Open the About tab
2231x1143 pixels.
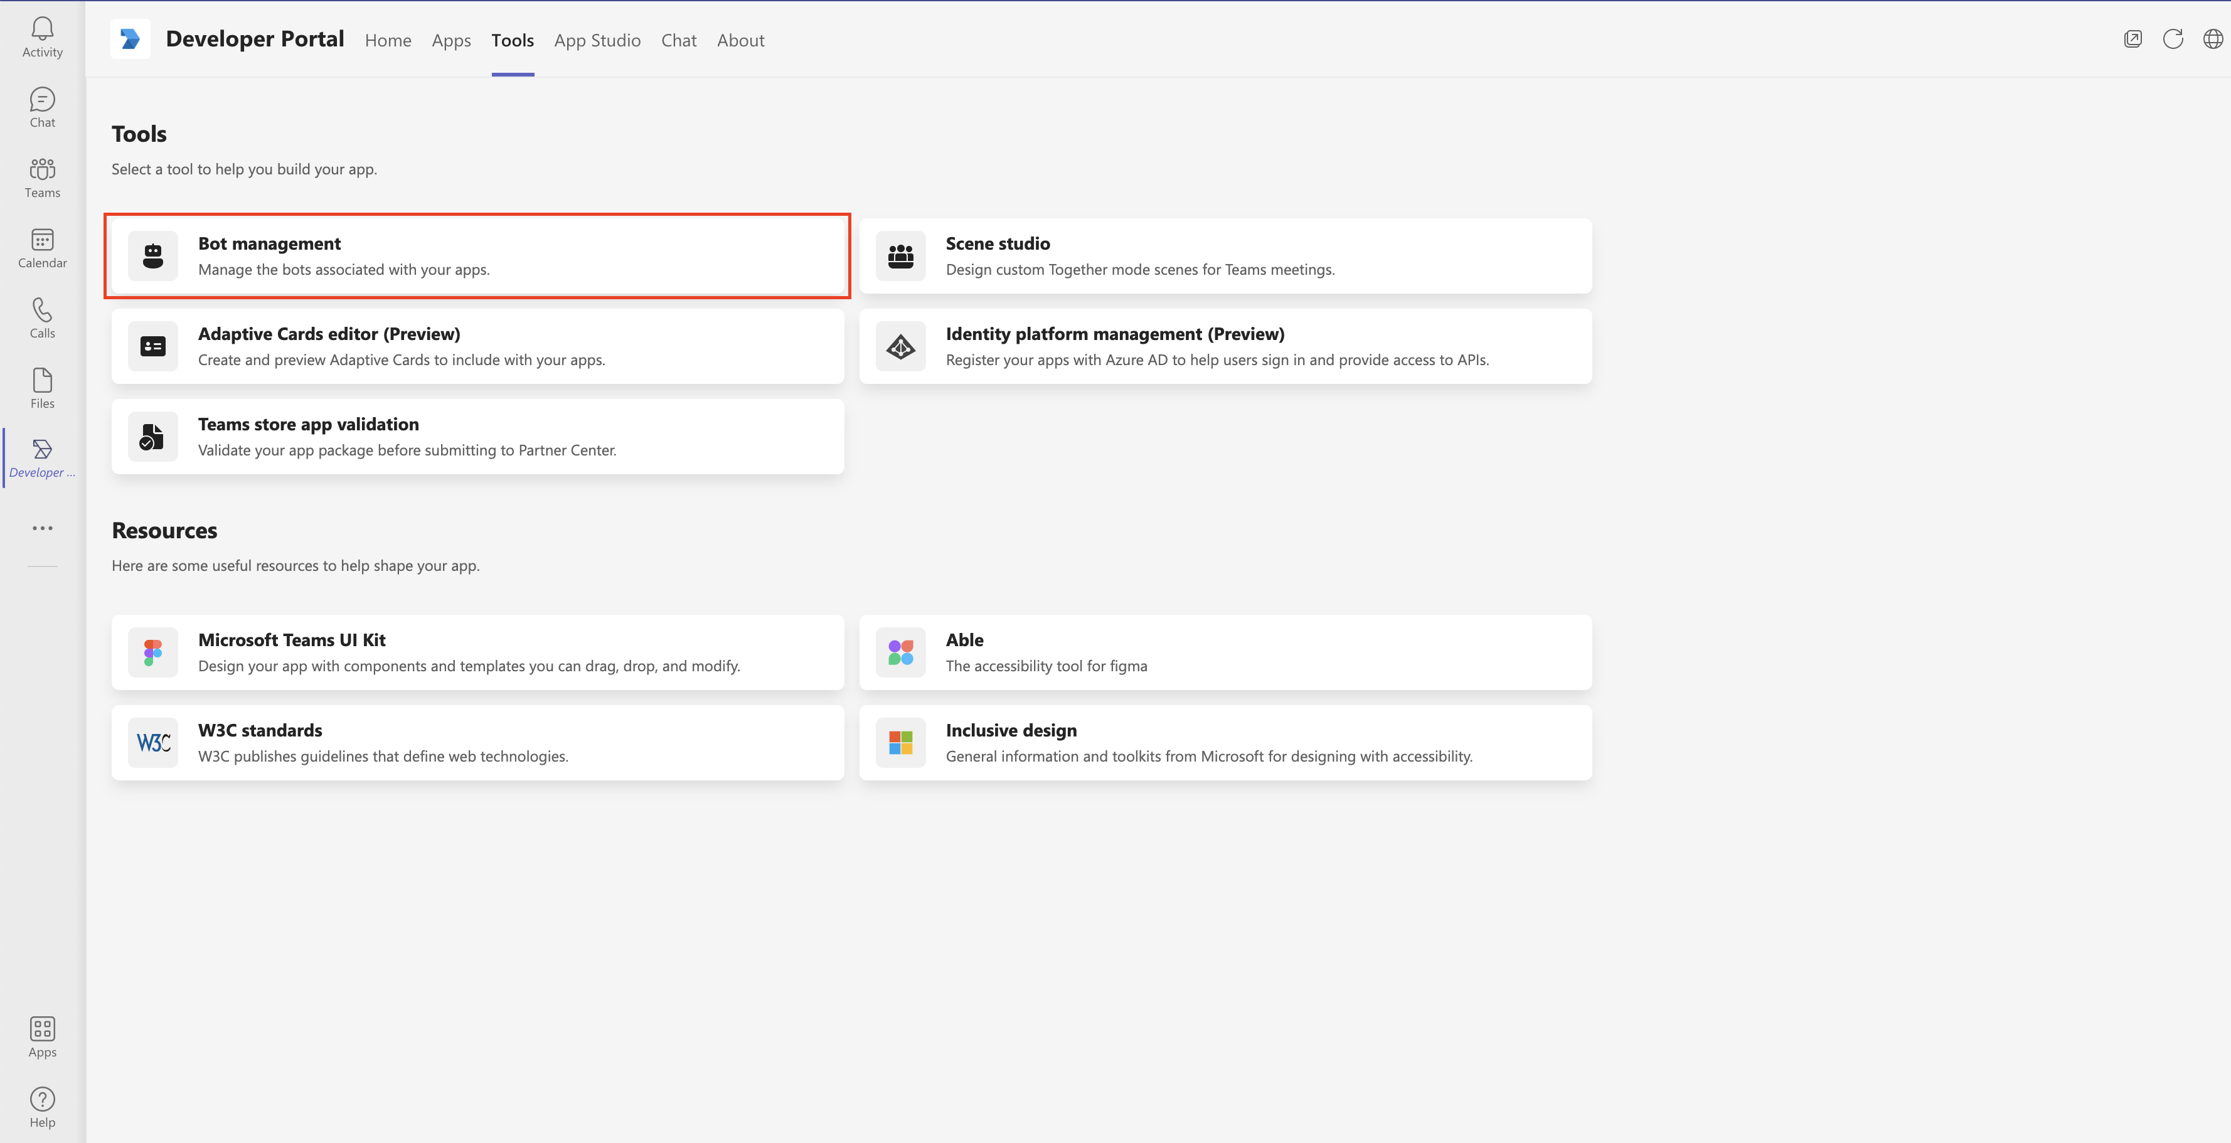click(740, 40)
